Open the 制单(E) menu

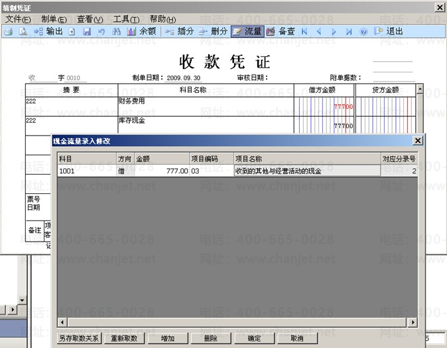(54, 19)
